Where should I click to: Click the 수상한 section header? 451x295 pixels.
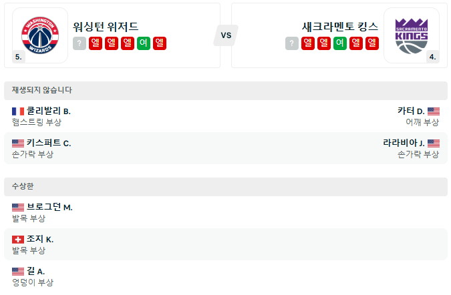(225, 186)
